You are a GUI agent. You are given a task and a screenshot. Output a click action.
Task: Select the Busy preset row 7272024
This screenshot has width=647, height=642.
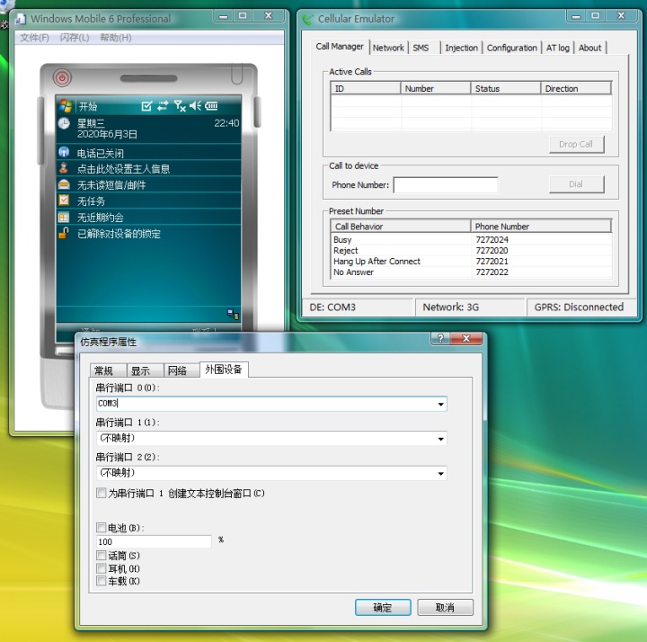coord(471,240)
